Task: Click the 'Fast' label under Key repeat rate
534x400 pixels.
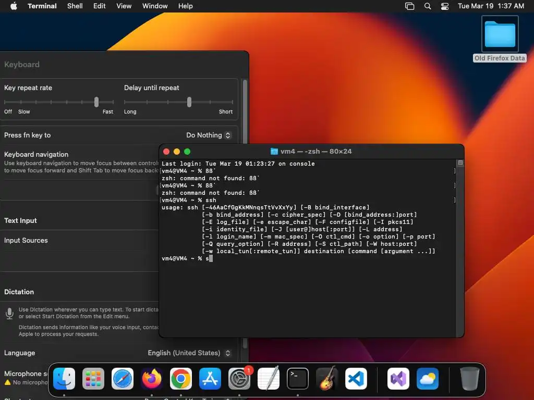Action: [107, 111]
